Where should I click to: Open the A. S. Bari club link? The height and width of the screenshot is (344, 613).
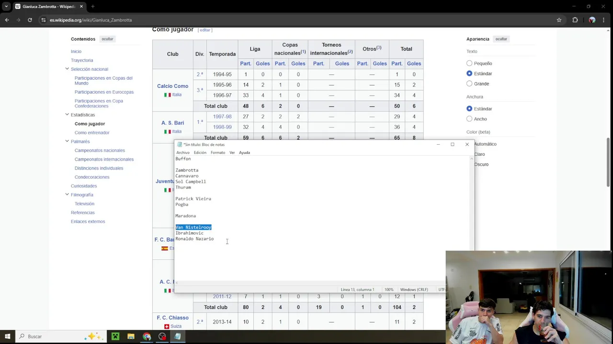pos(172,123)
